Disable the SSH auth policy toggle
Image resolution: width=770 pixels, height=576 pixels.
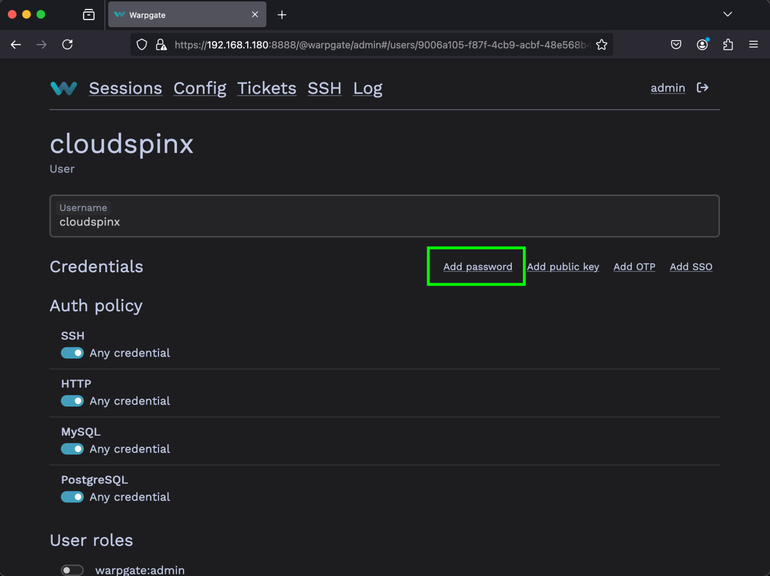pos(72,353)
